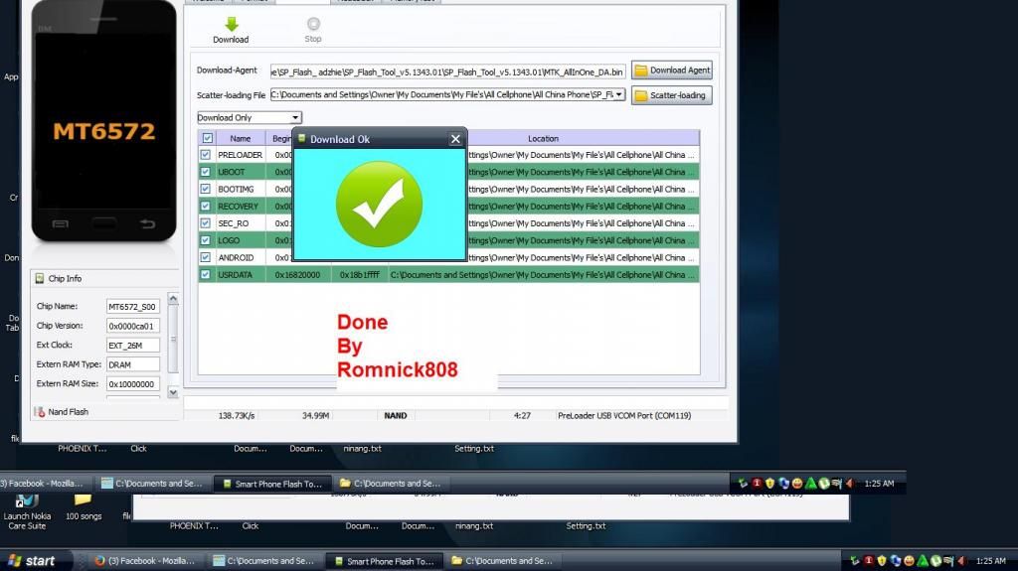Click the green Download arrow icon

point(231,25)
